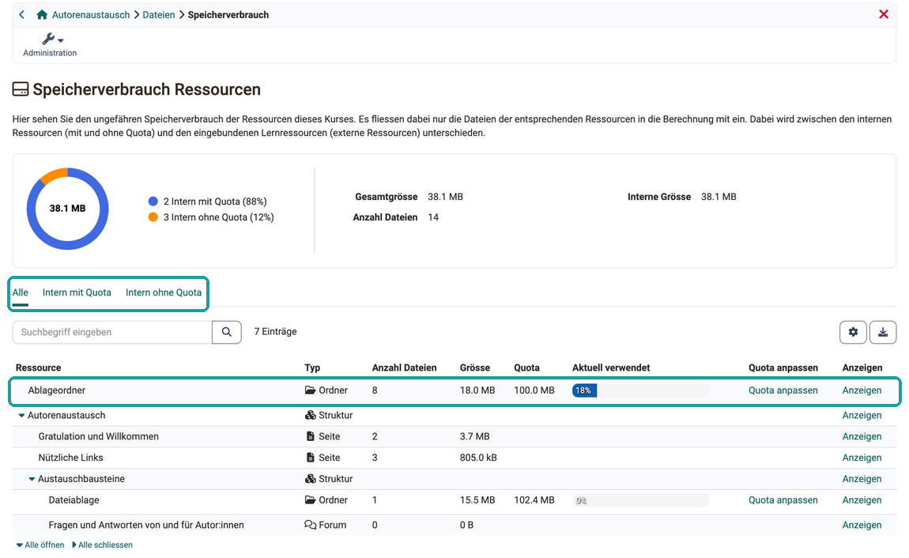
Task: Click the 805.0 kB size value
Action: 478,457
